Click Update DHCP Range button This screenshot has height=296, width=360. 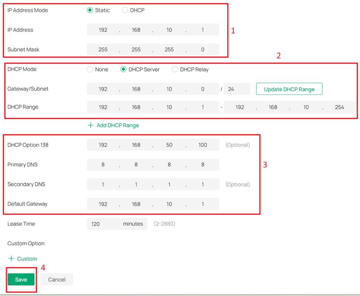(x=289, y=89)
